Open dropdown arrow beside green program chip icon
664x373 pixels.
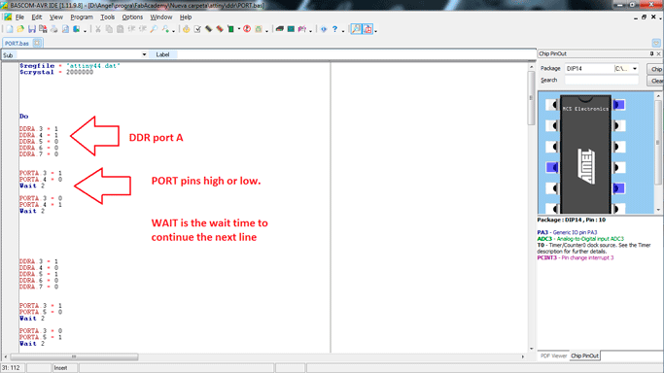(239, 29)
